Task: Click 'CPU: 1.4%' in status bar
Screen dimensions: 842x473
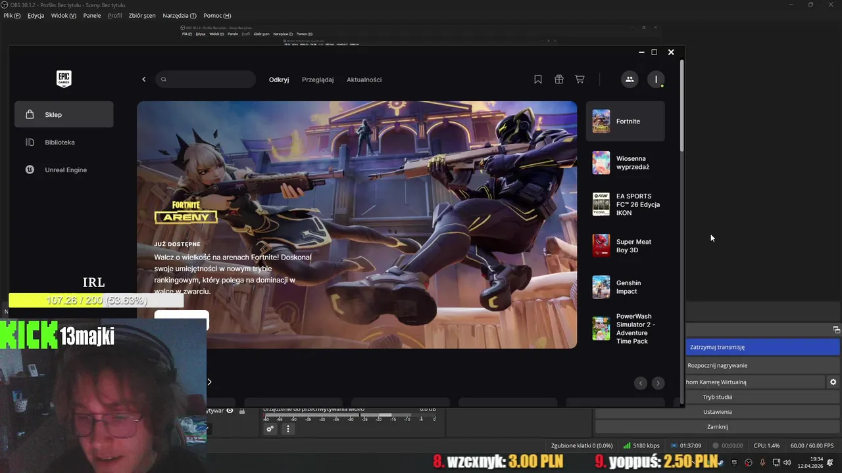Action: pyautogui.click(x=767, y=445)
